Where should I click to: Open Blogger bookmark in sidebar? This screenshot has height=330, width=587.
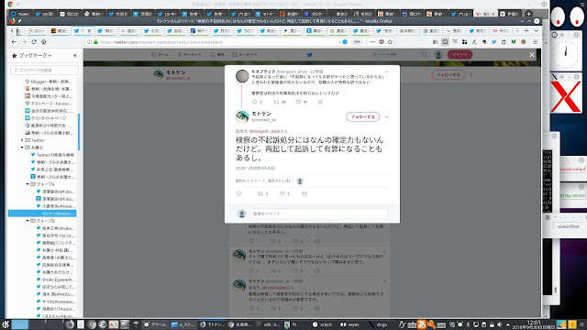coord(49,82)
